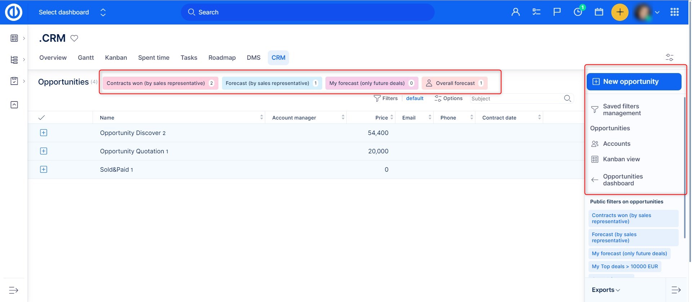
Task: Open the calendar icon in header
Action: tap(599, 12)
